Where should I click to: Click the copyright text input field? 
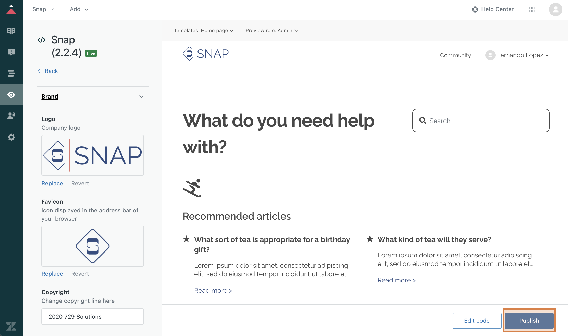click(92, 317)
